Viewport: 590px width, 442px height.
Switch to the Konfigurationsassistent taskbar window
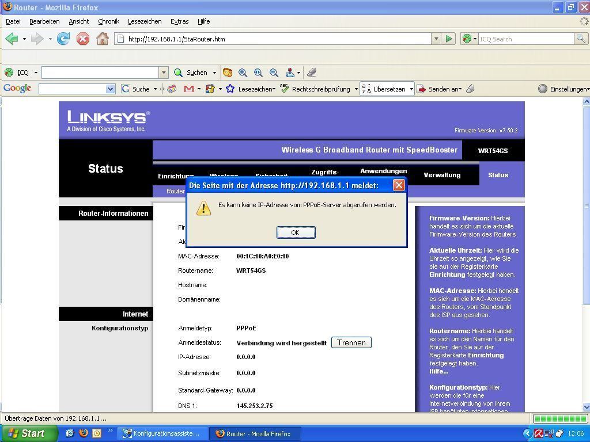coord(162,433)
